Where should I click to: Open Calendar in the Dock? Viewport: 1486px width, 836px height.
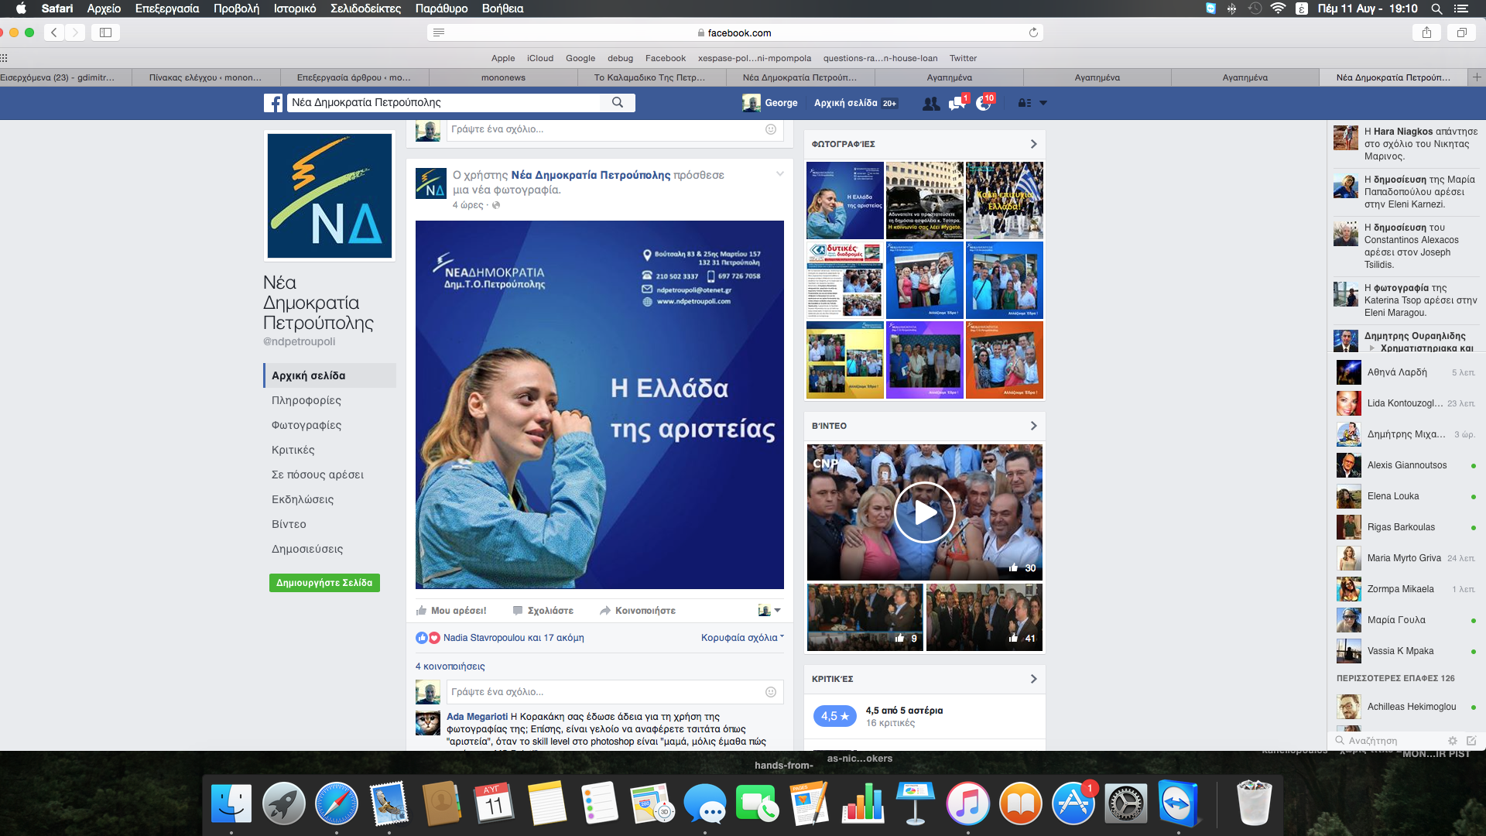click(494, 803)
